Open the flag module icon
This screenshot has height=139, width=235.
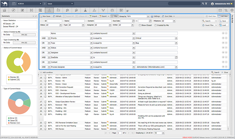click(128, 11)
